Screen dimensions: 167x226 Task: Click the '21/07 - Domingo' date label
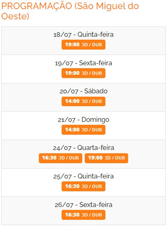[83, 120]
